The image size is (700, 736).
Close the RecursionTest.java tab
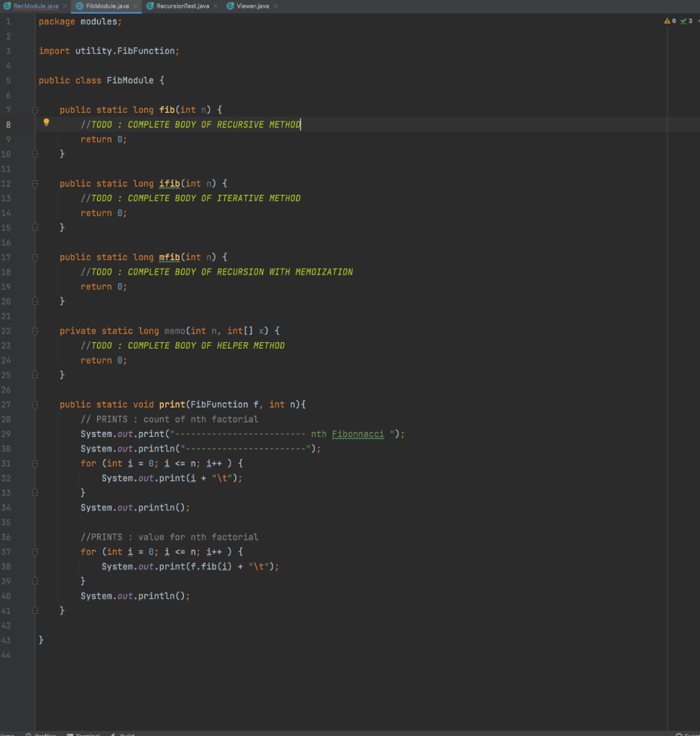pos(216,6)
